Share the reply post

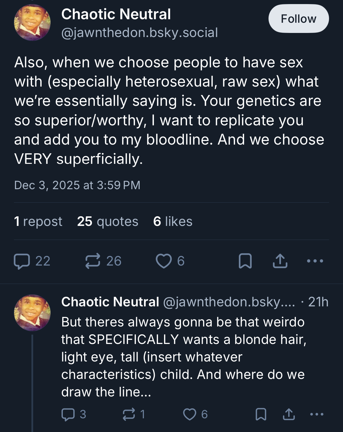coord(289,414)
